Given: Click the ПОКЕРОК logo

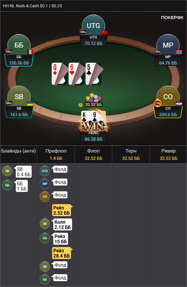Looking at the screenshot, I should click(x=172, y=17).
